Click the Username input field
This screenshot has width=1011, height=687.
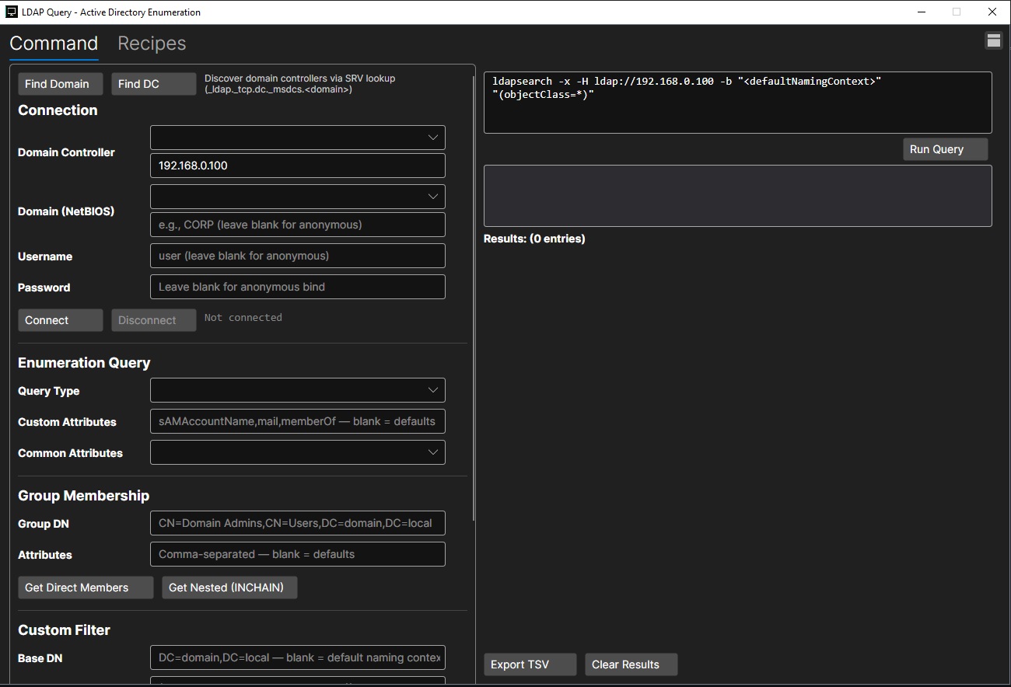pyautogui.click(x=298, y=256)
